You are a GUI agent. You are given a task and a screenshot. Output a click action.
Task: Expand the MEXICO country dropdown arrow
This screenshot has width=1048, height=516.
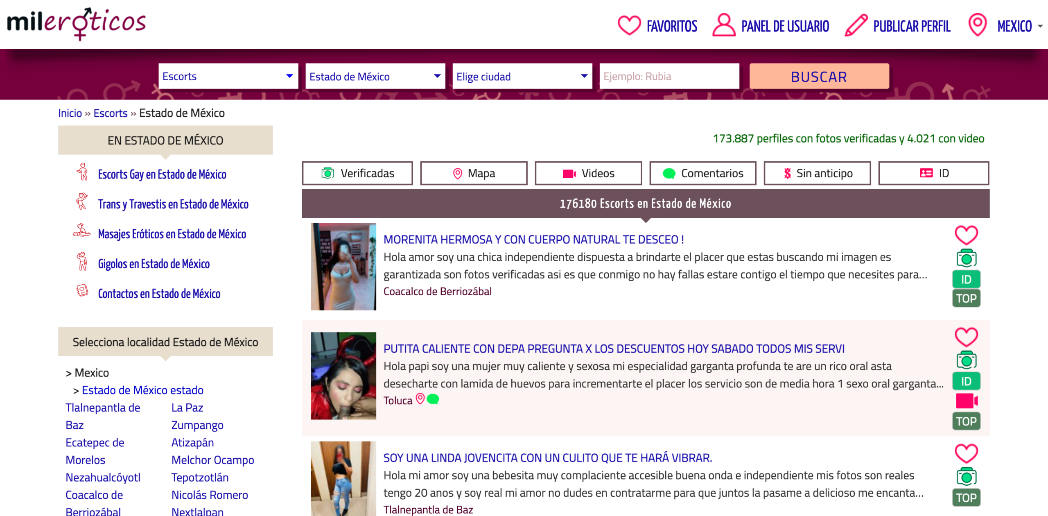coord(1040,26)
